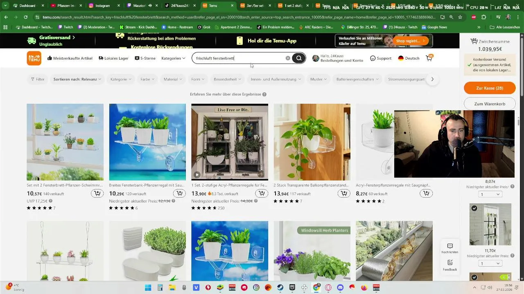Add the 8,27€ Acryl-Fensterpflanzenregale to cart

426,194
